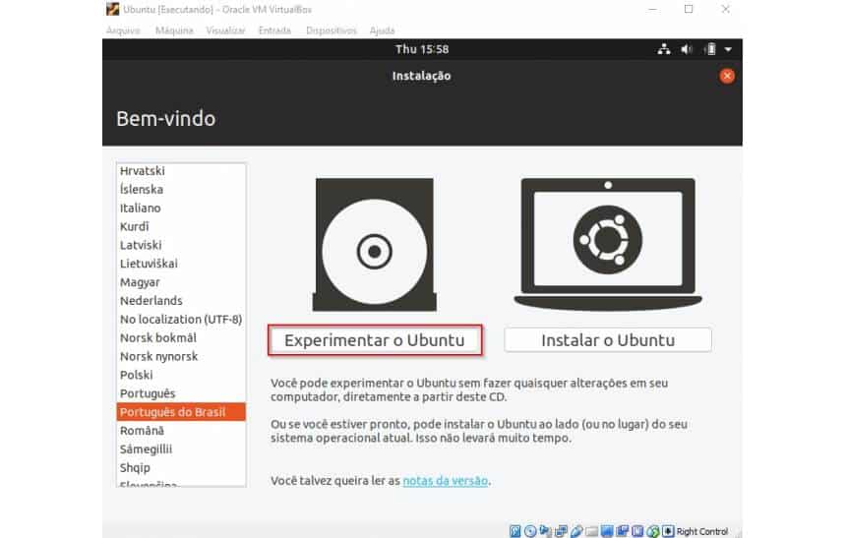The image size is (846, 538).
Task: Click VirtualBox audio status icon
Action: coord(545,531)
